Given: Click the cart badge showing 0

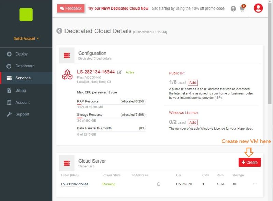Looking at the screenshot, I should pos(244,6).
